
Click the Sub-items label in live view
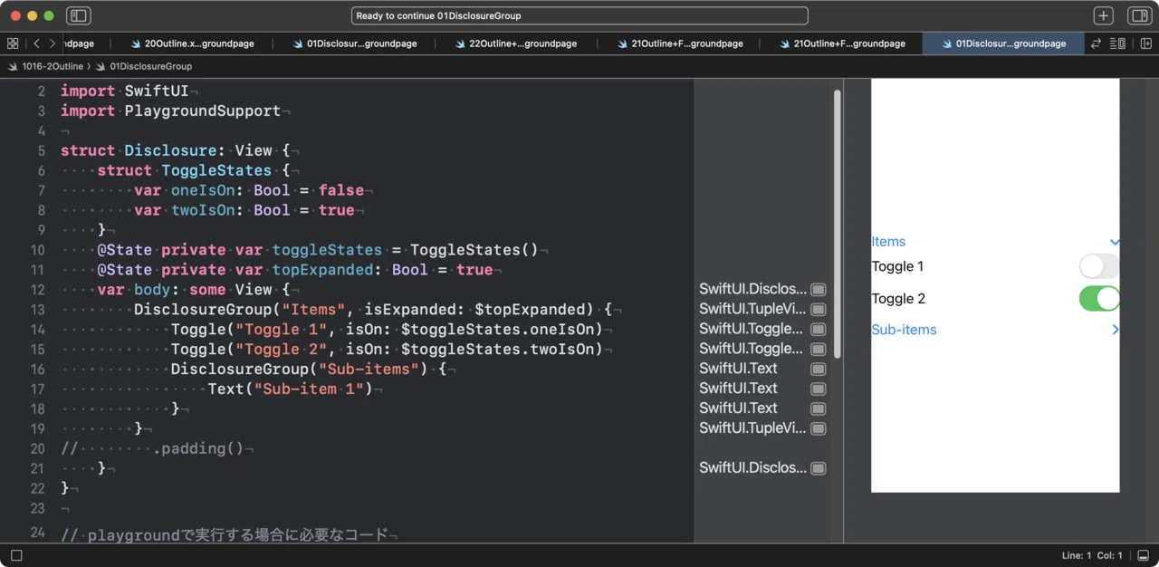pos(904,330)
